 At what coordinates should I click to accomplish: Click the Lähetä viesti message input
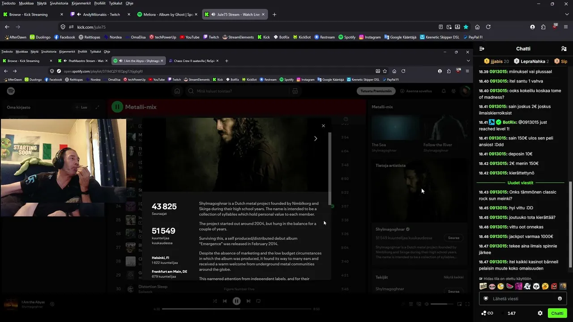[523, 298]
